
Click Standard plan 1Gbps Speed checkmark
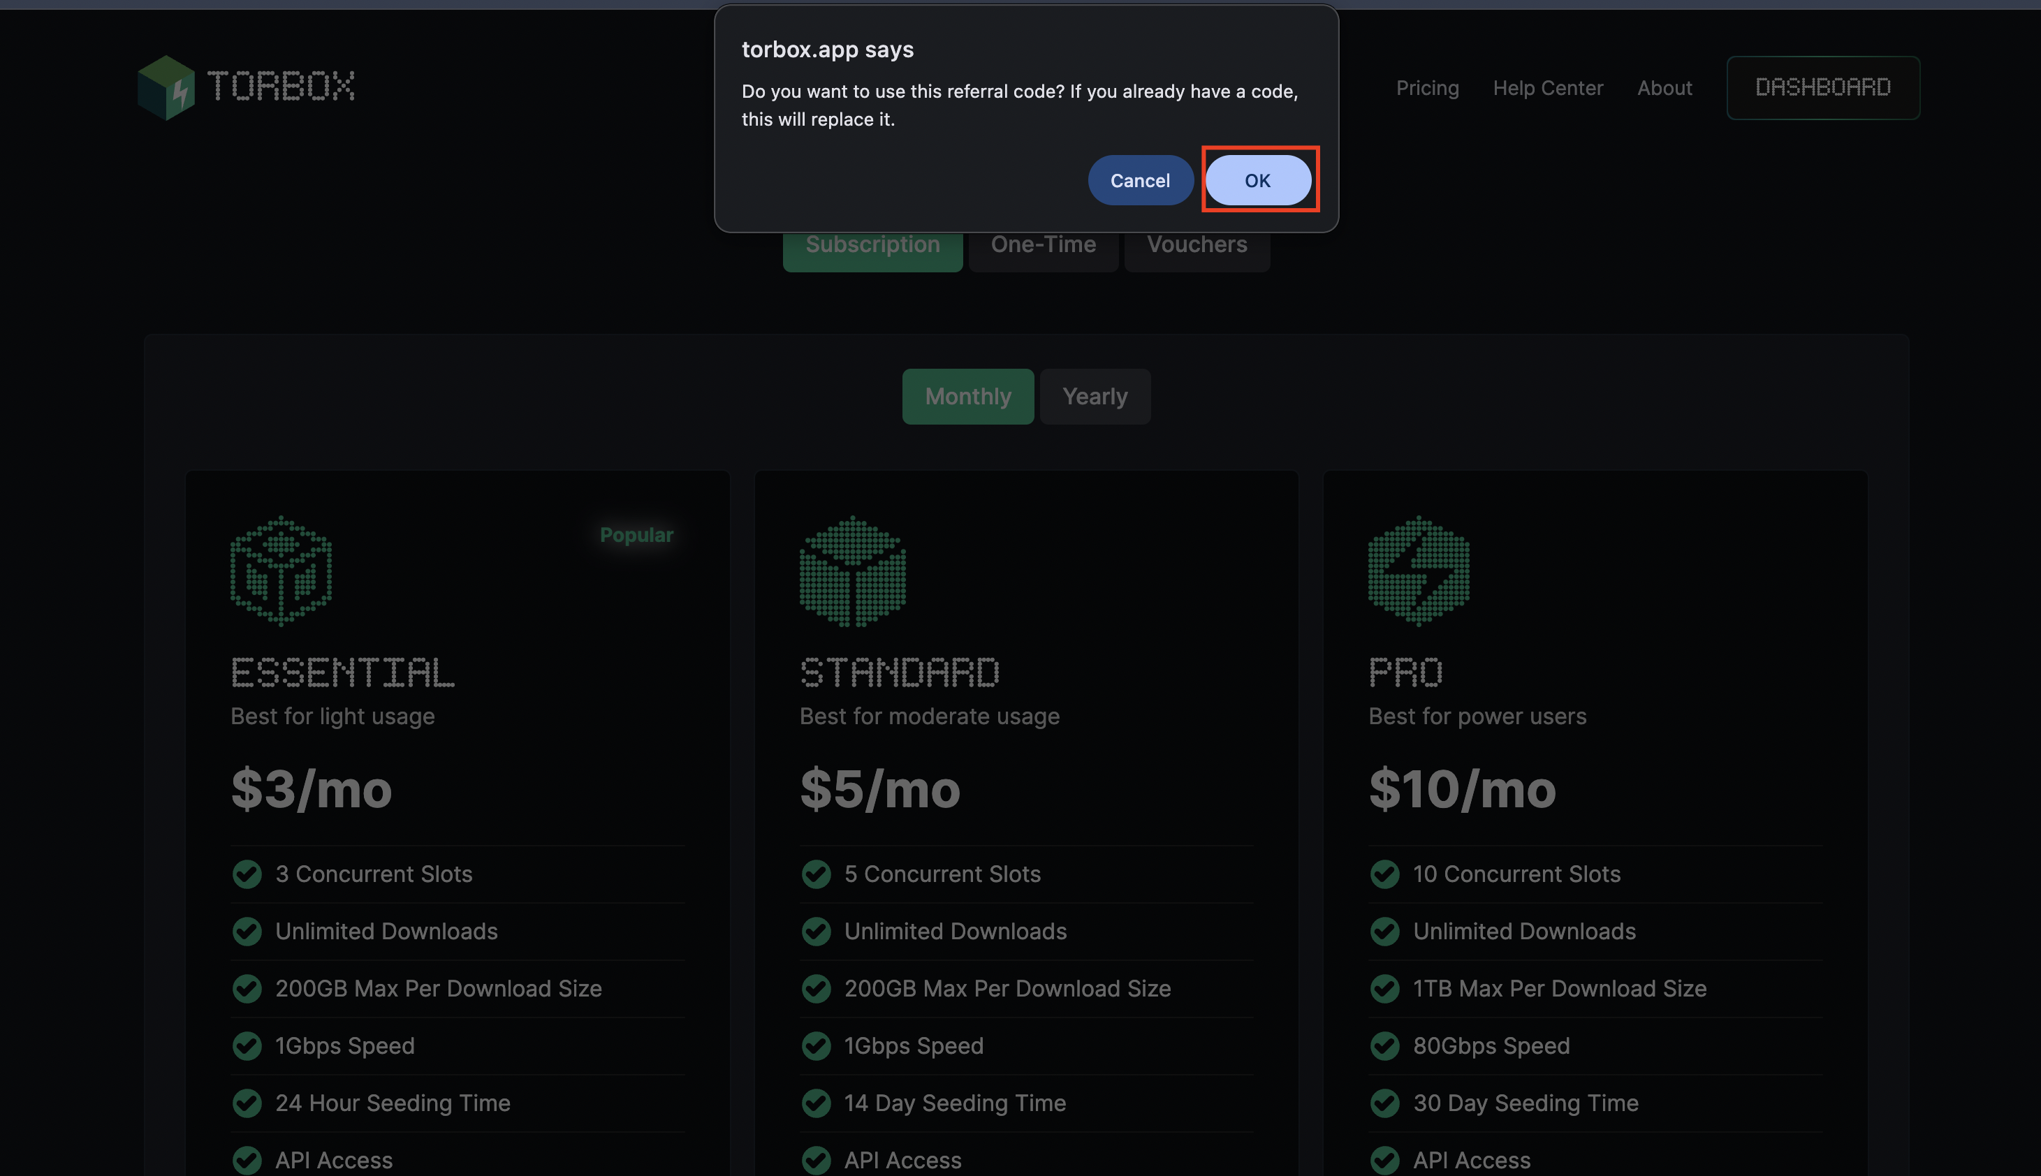point(816,1046)
